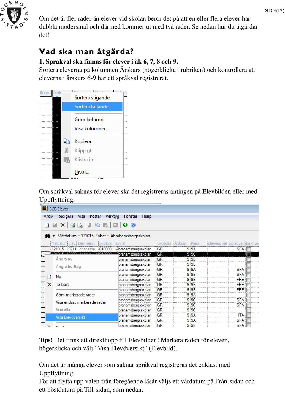Click the SCB Elever application icon in the title bar
The height and width of the screenshot is (394, 285).
[45, 209]
